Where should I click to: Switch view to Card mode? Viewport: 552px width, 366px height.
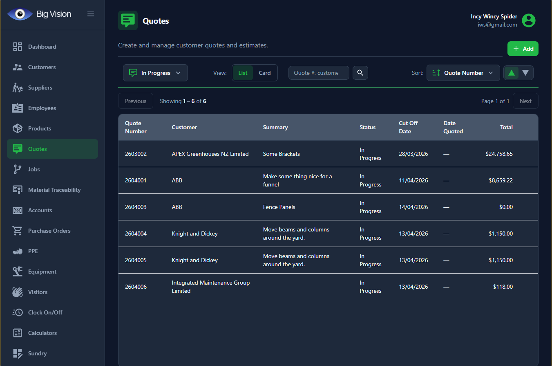click(265, 73)
